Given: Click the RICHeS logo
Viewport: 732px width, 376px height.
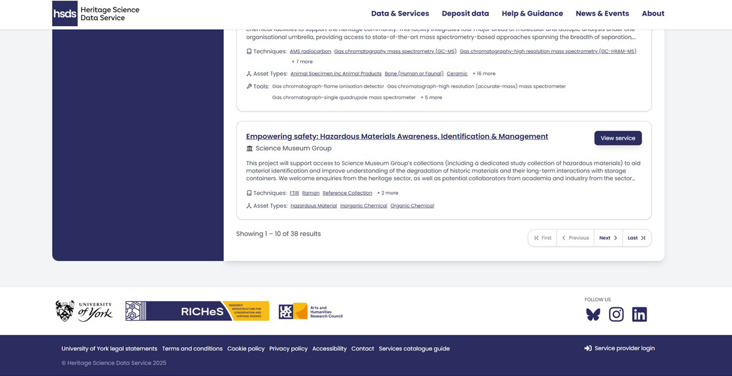Looking at the screenshot, I should pos(197,310).
